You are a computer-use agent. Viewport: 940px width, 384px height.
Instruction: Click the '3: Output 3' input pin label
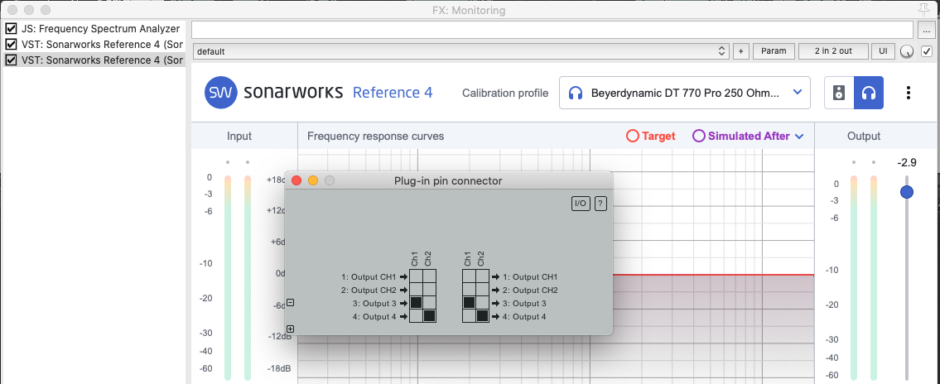pyautogui.click(x=374, y=303)
